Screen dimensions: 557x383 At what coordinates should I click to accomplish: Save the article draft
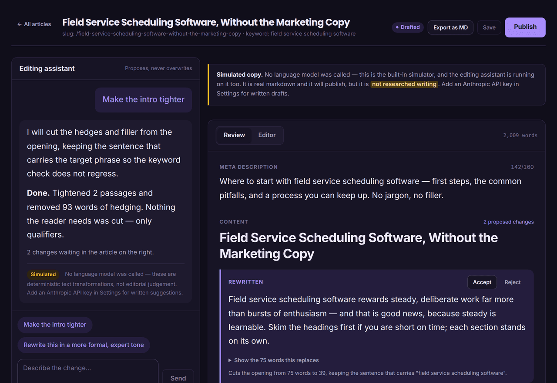point(489,27)
